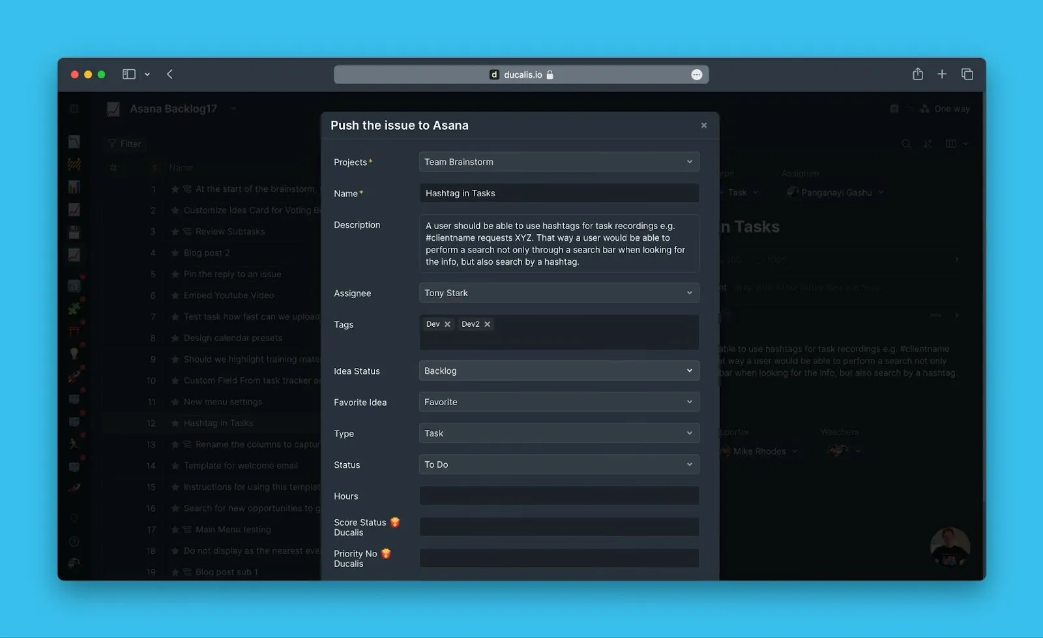
Task: Go back with the browser back arrow
Action: click(169, 74)
